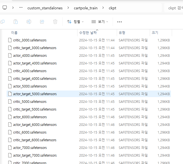Open the 정렬 sort dropdown
183x164 pixels.
[x=75, y=22]
